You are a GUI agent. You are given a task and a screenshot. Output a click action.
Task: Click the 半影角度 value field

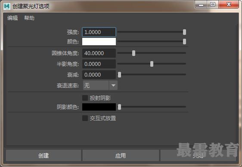pos(99,64)
